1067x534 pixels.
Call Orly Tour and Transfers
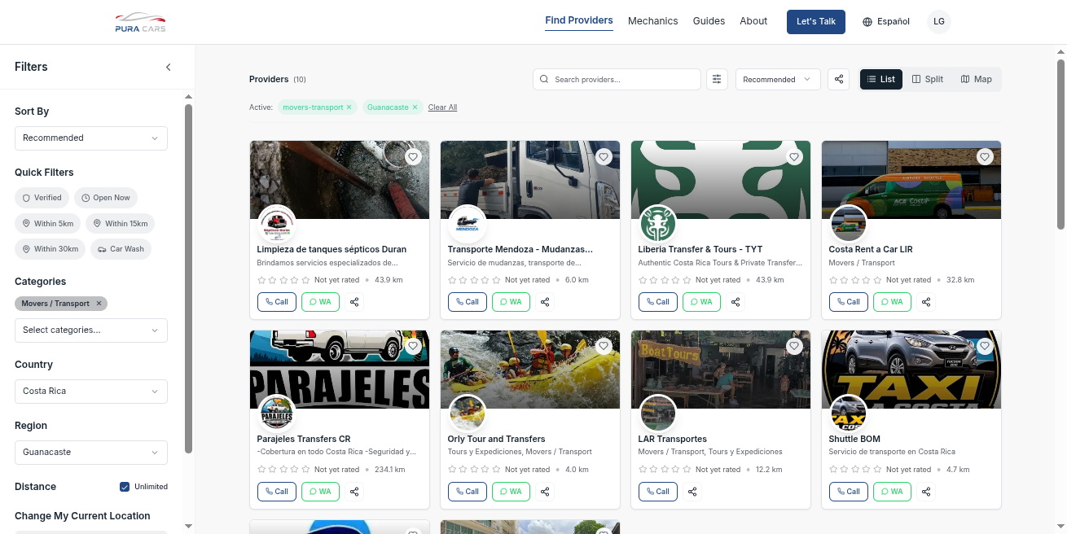468,492
